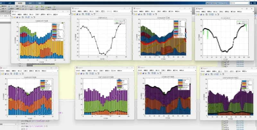Click the save icon in Figure 2 toolbar
The height and width of the screenshot is (130, 257).
click(5, 74)
